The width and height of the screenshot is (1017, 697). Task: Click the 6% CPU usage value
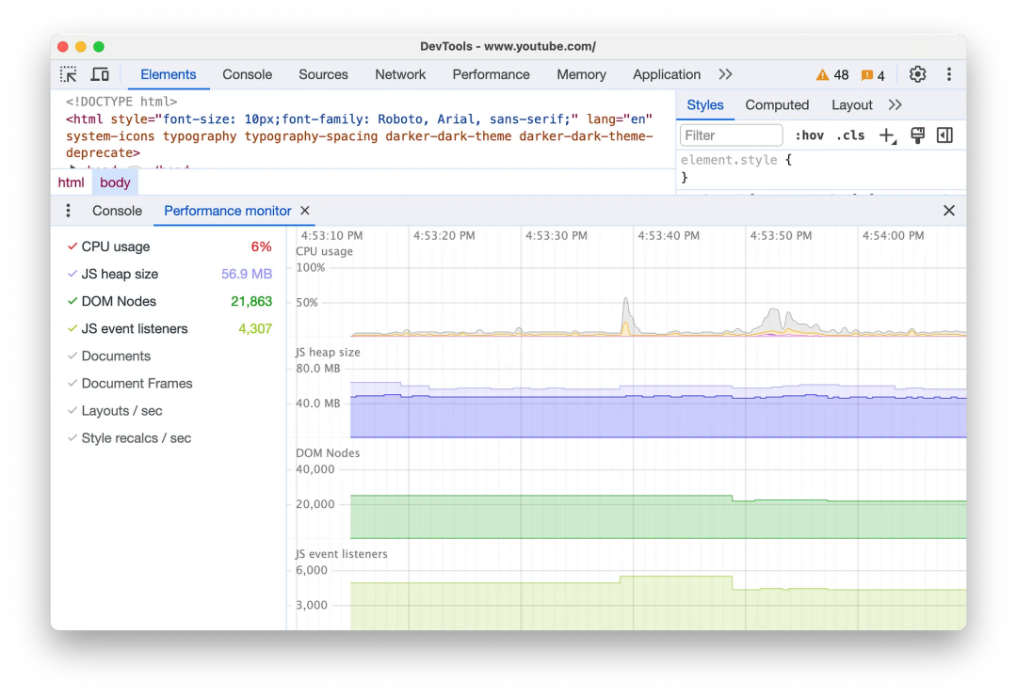262,246
